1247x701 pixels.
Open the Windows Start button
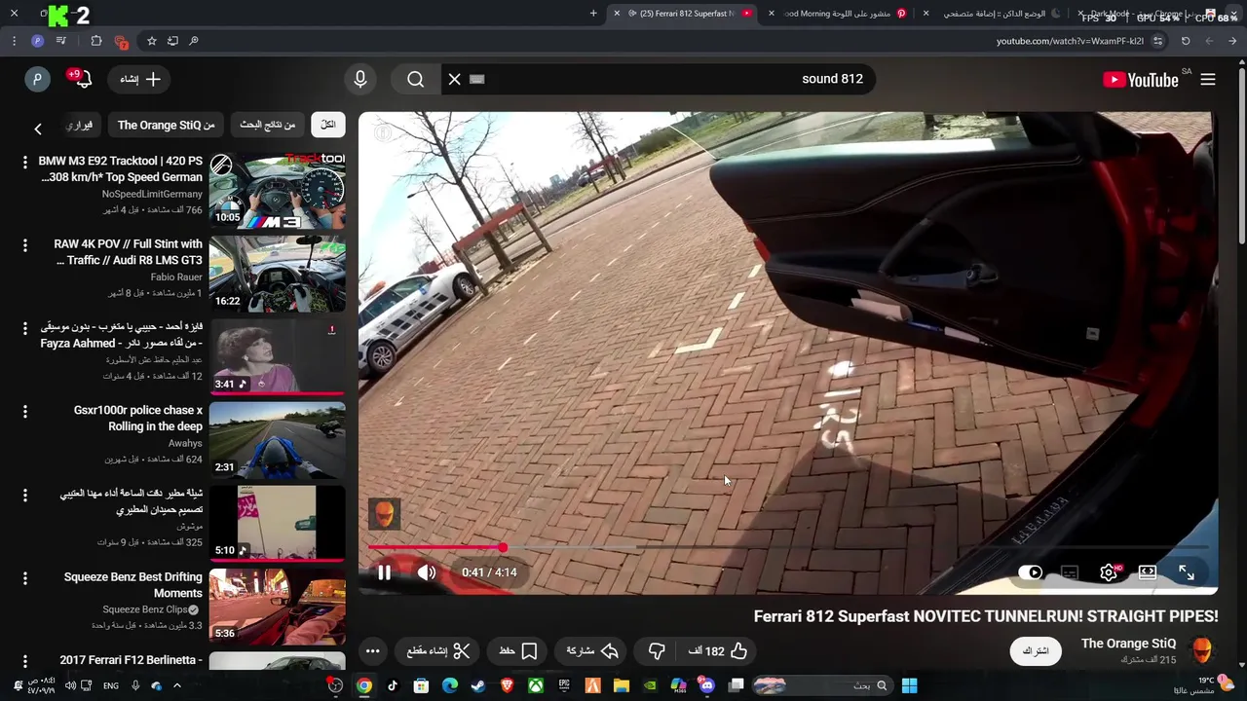(909, 685)
